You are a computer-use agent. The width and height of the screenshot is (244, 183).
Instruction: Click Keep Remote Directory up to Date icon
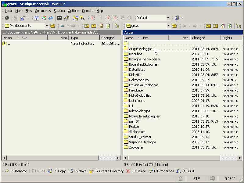[44, 18]
